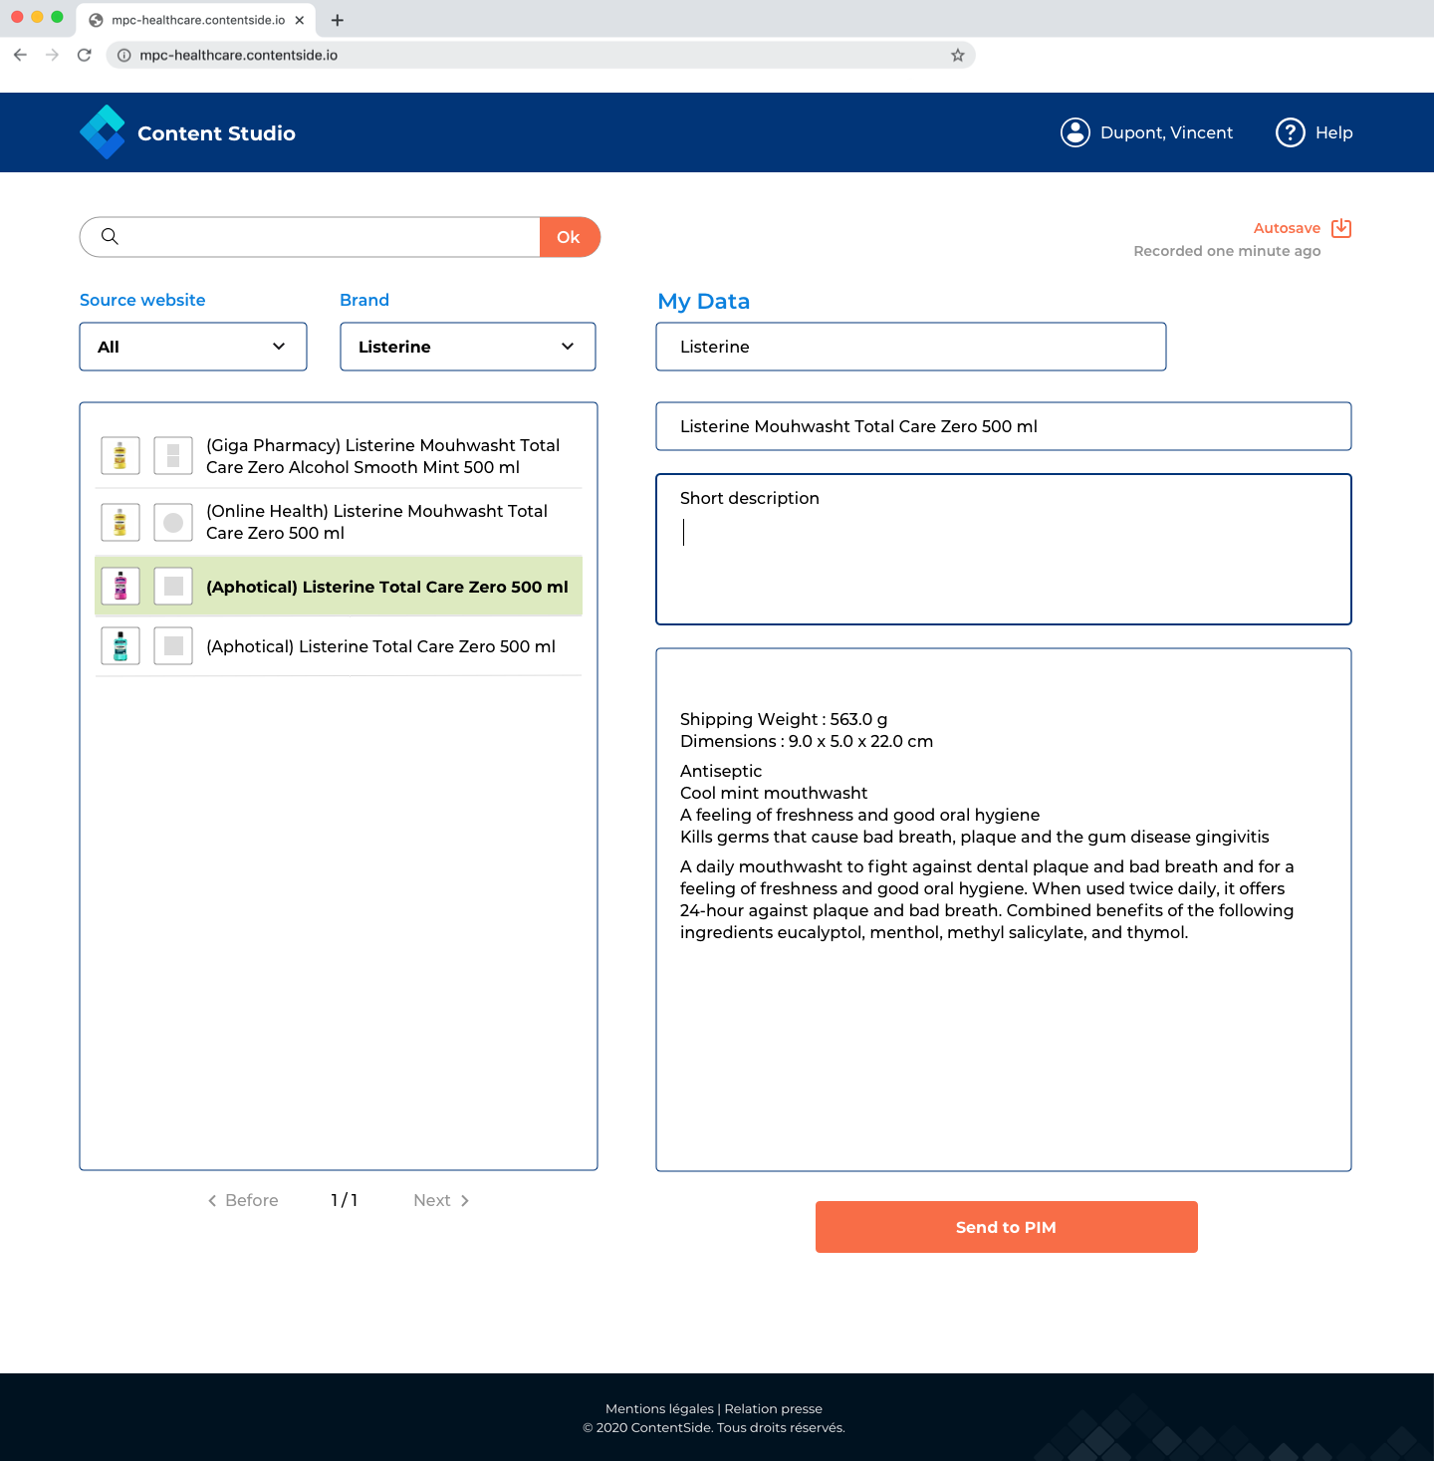Click the Autosave download icon
Image resolution: width=1434 pixels, height=1461 pixels.
click(x=1341, y=228)
